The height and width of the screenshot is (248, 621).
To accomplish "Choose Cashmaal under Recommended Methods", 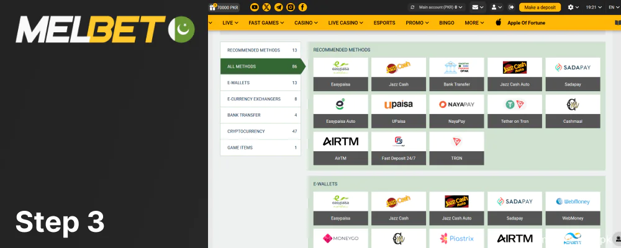I will (x=573, y=111).
